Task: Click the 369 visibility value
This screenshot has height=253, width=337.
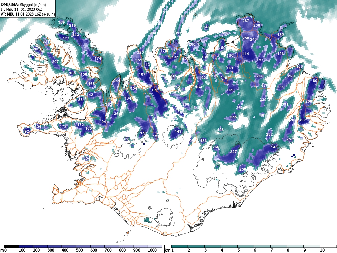Action: point(61,22)
